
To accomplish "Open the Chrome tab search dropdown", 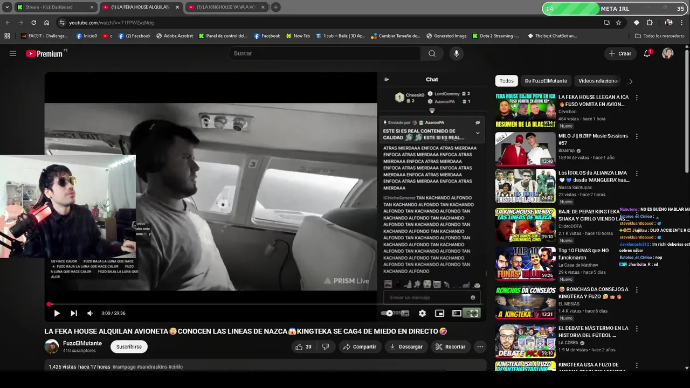I will click(x=7, y=7).
